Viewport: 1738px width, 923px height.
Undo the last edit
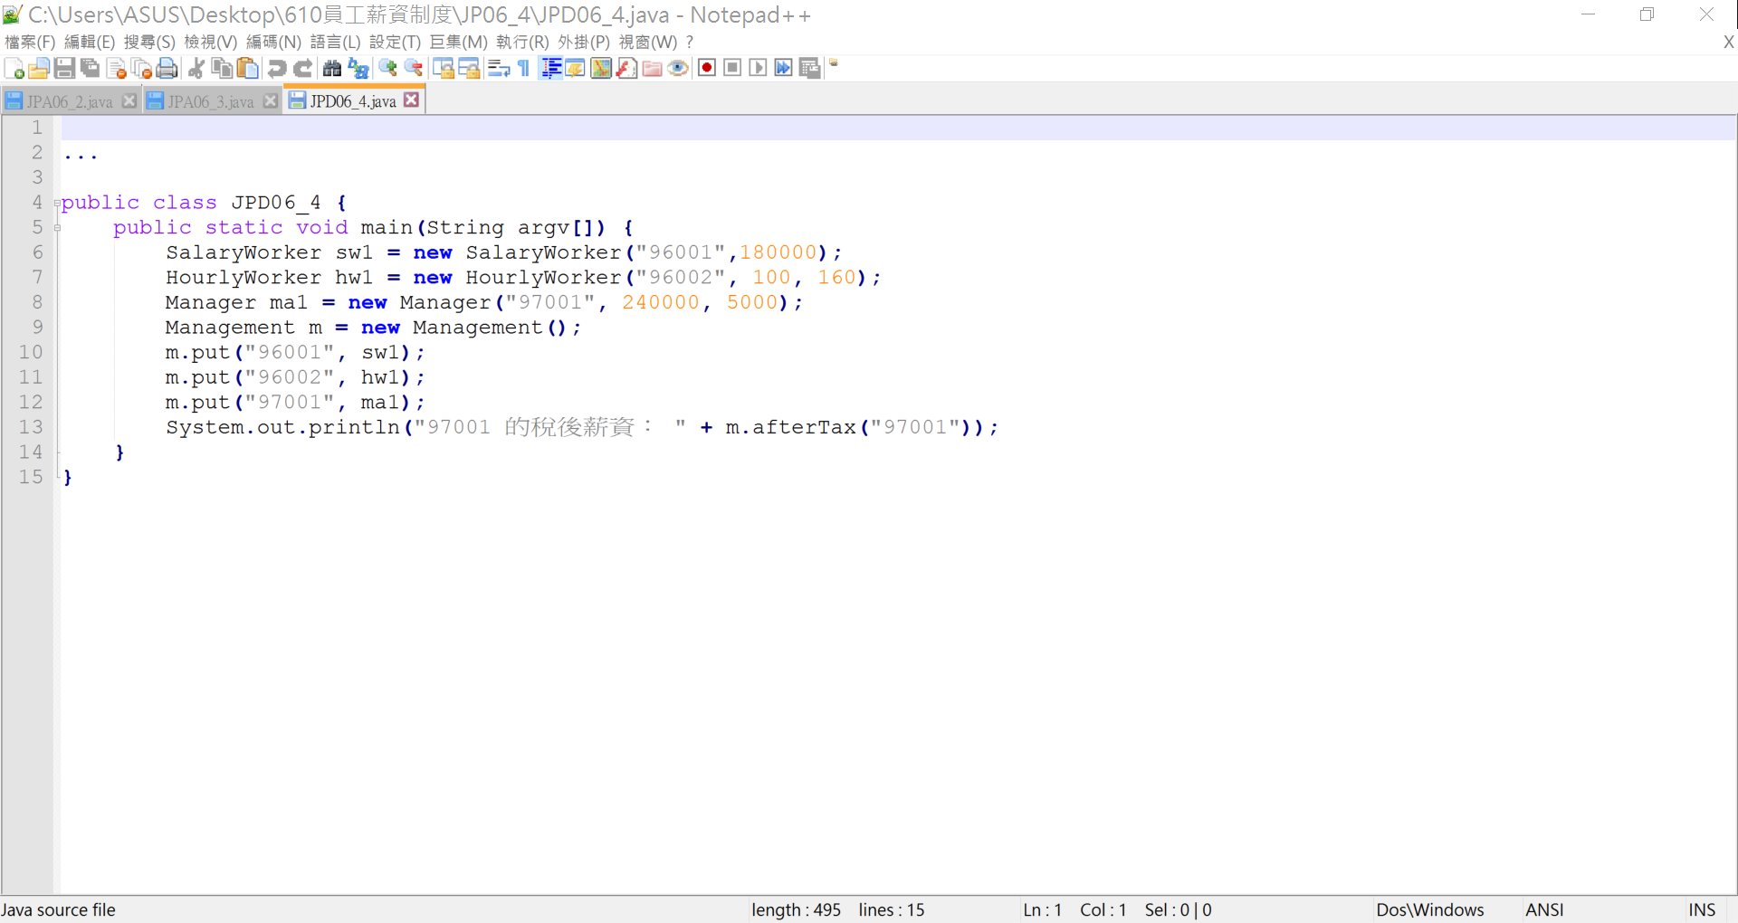click(277, 69)
